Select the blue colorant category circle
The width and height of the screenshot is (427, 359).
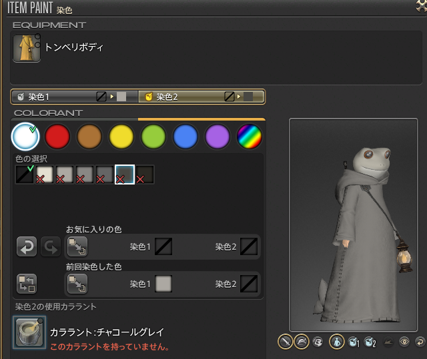pyautogui.click(x=185, y=137)
